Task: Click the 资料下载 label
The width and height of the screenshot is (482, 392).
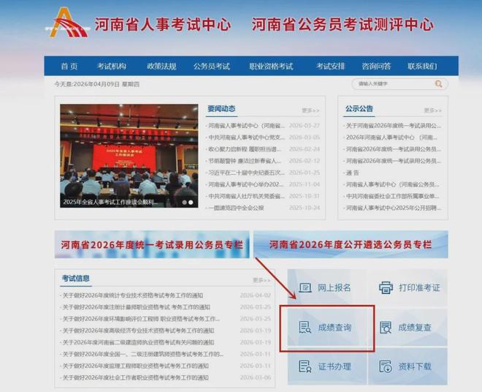Action: pos(415,366)
